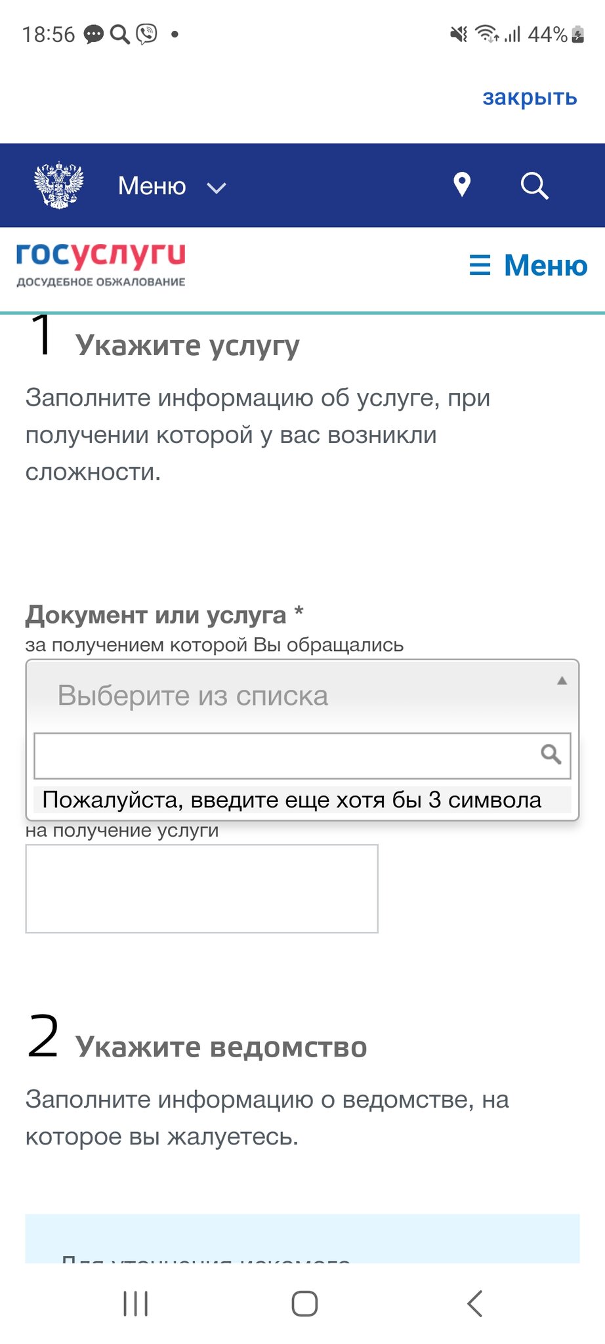Tap the Russian coat of arms emblem
Viewport: 605px width, 1344px height.
59,185
